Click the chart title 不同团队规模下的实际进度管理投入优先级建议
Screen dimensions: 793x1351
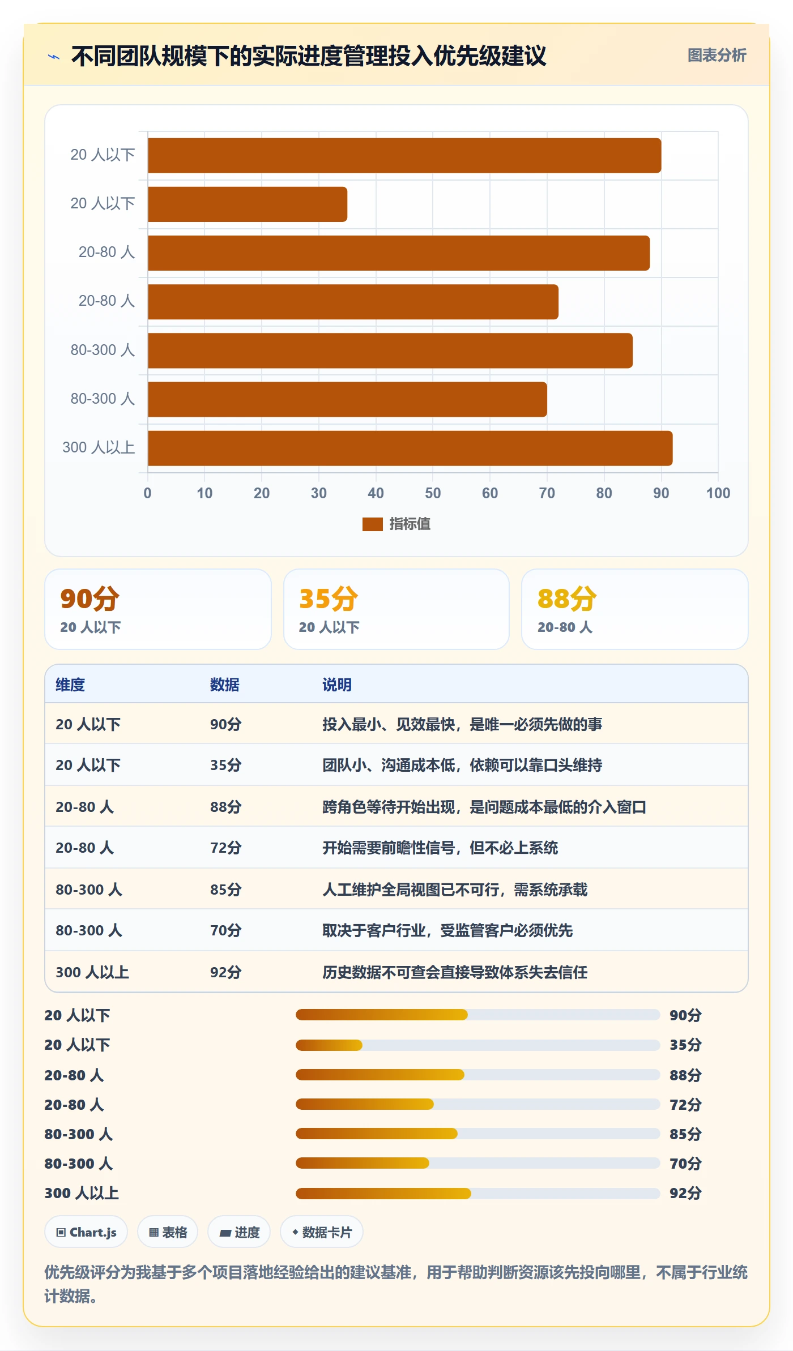click(309, 56)
